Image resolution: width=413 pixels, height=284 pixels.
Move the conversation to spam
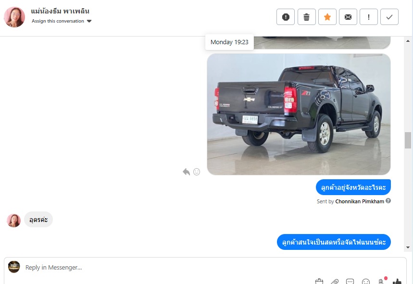point(286,17)
